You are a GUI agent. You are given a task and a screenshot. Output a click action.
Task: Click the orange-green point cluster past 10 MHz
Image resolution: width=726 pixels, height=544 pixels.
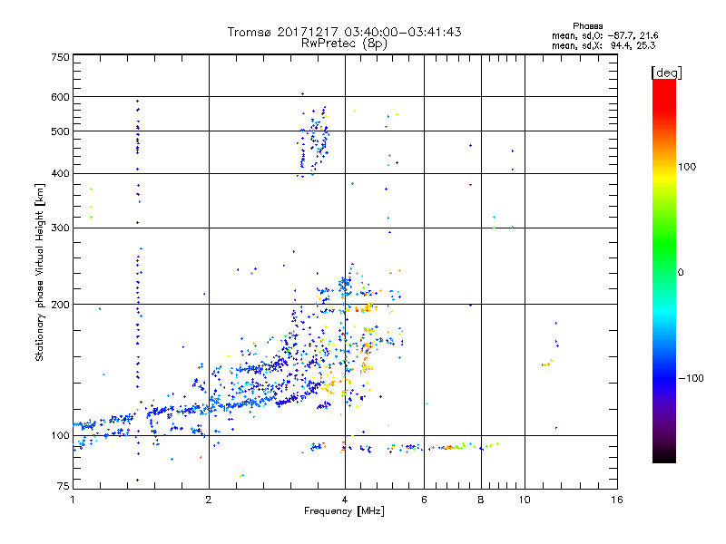coord(547,364)
